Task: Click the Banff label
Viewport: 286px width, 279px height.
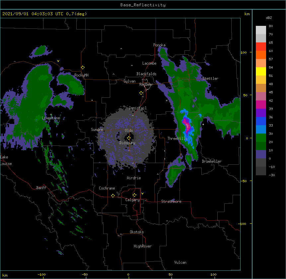Action: [x=41, y=188]
